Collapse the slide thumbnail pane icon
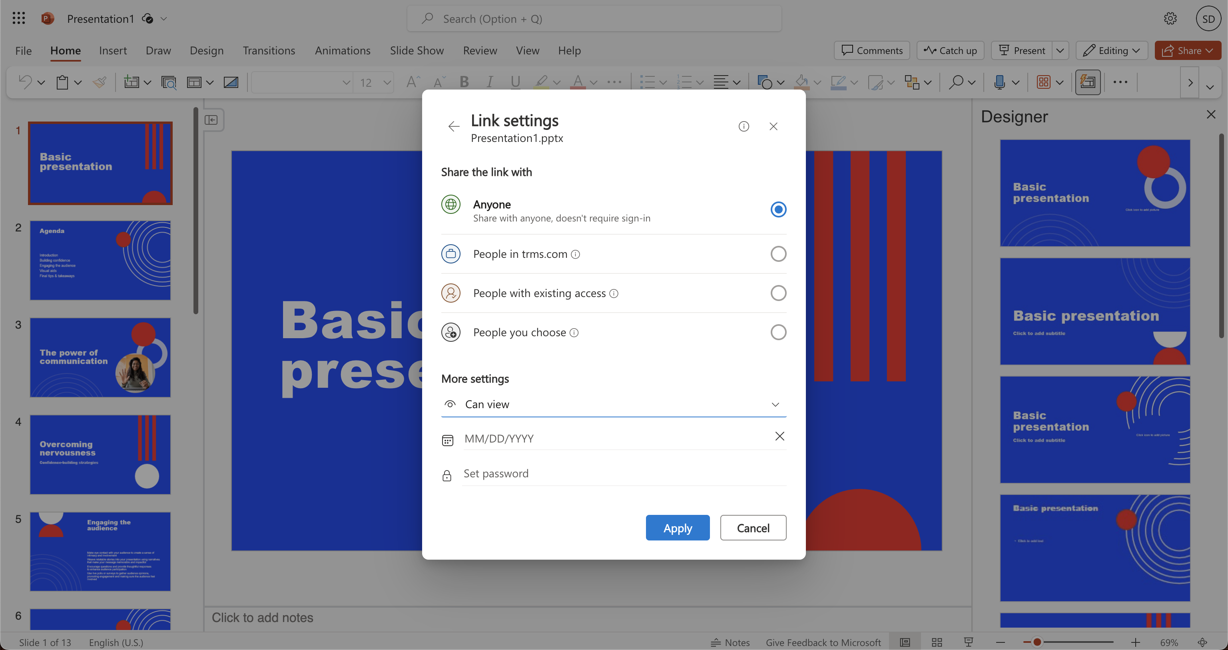The image size is (1228, 650). [211, 120]
